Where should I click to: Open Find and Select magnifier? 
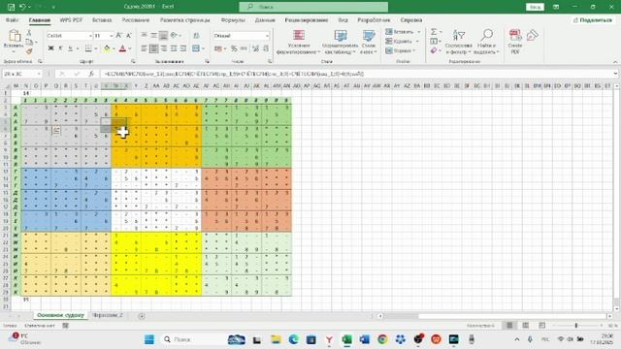pos(486,41)
